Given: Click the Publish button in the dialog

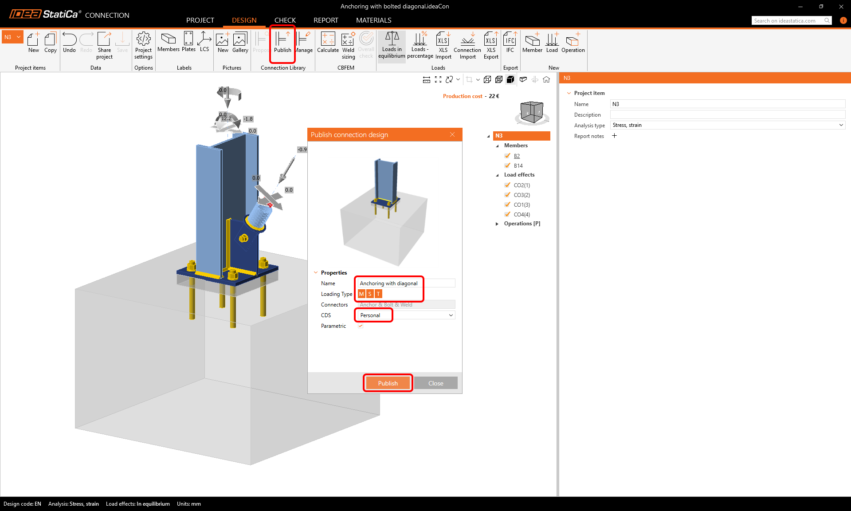Looking at the screenshot, I should [x=388, y=383].
